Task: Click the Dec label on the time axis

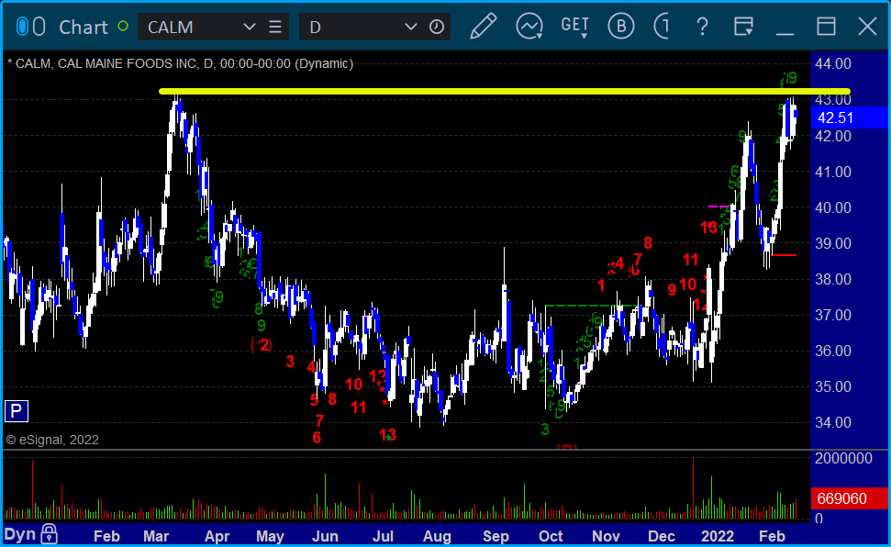Action: [662, 536]
